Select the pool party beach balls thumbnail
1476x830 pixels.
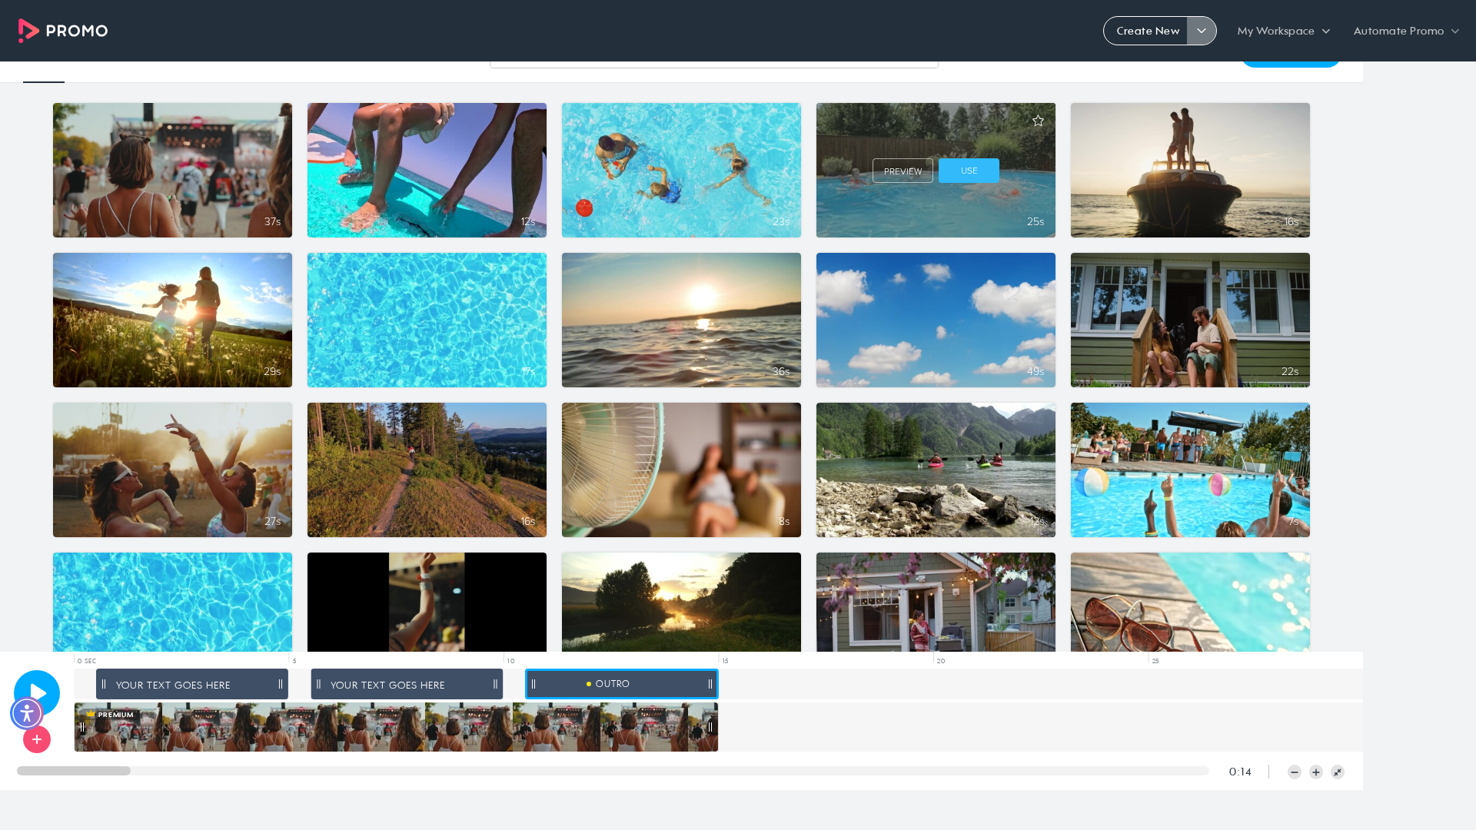click(x=1190, y=470)
